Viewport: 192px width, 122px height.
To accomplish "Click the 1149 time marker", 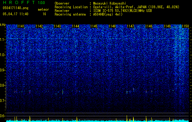I will click(x=167, y=26).
